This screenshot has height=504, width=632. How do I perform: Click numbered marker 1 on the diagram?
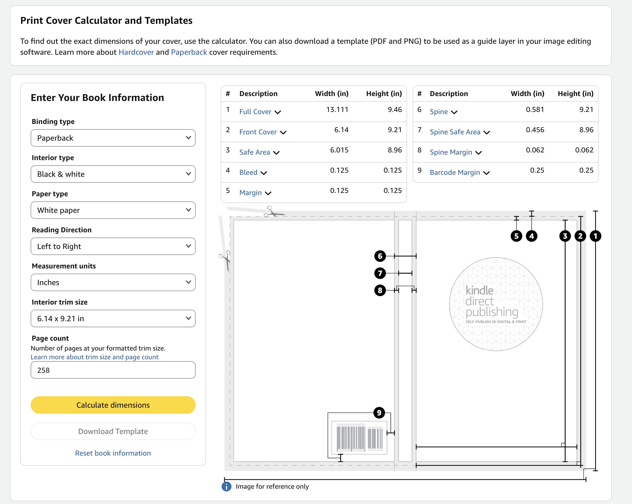[x=595, y=236]
